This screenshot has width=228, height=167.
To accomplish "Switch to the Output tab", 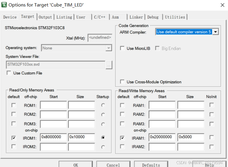I will [45, 17].
